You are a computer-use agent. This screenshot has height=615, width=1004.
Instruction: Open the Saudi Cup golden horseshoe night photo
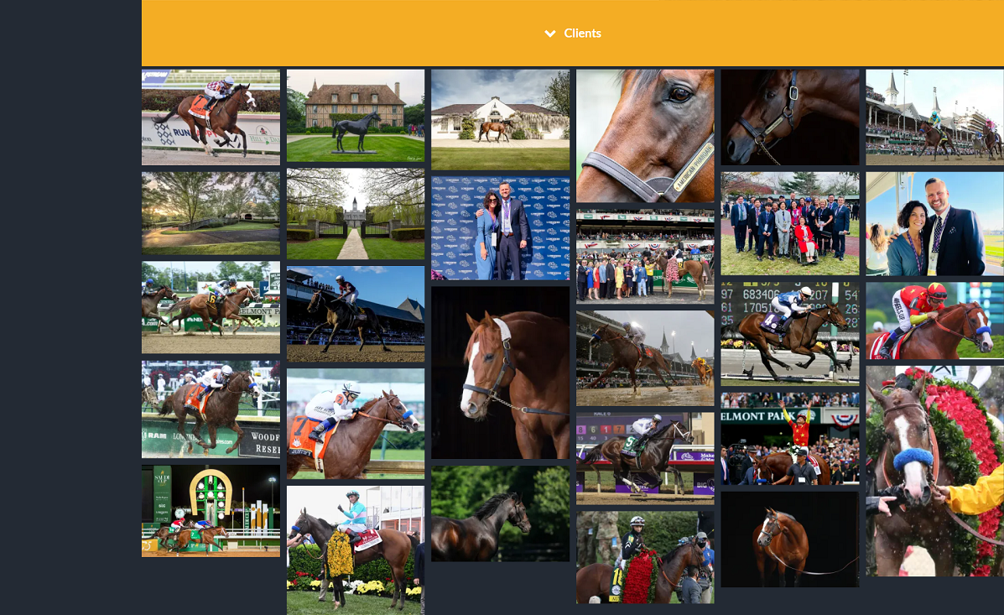(211, 511)
